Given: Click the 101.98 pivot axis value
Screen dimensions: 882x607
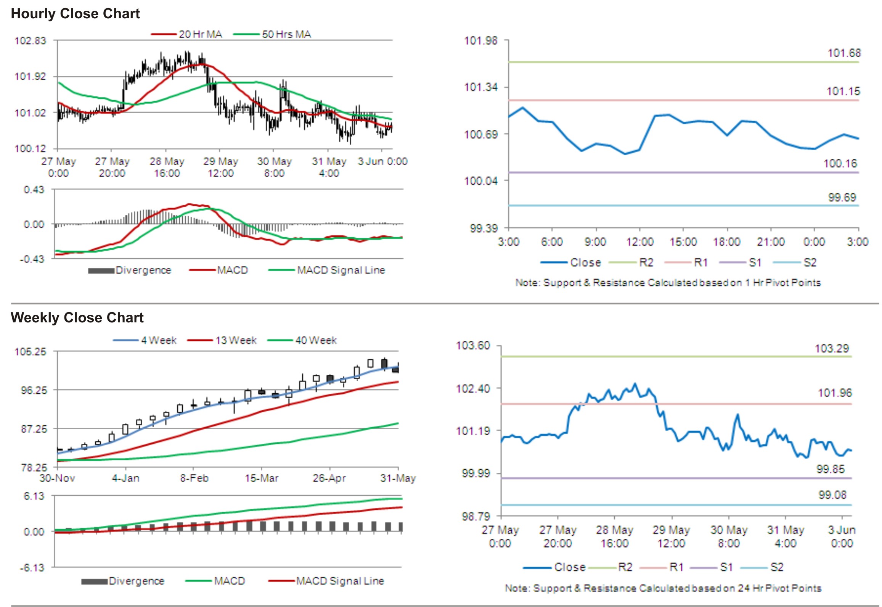Looking at the screenshot, I should tap(480, 40).
